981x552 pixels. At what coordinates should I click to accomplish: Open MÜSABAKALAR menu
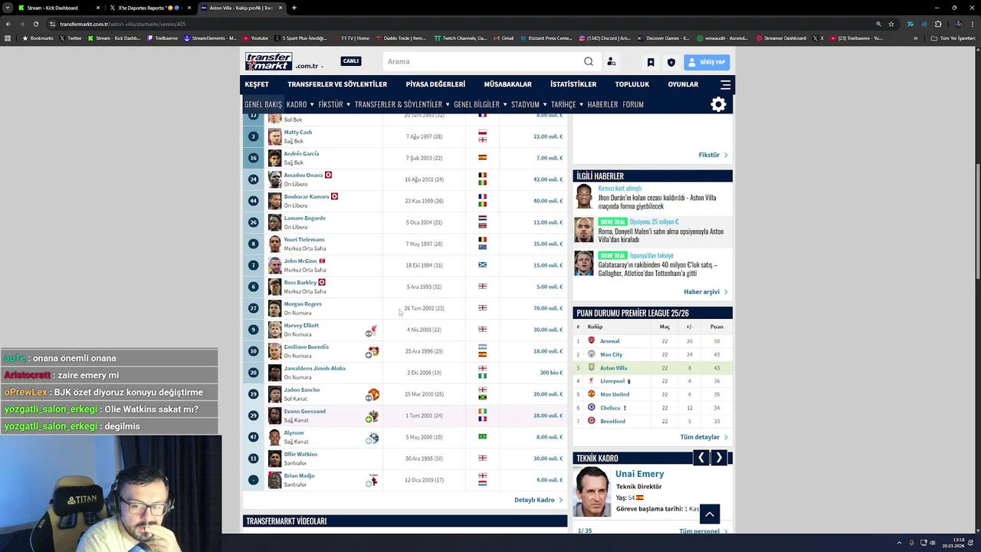coord(507,84)
